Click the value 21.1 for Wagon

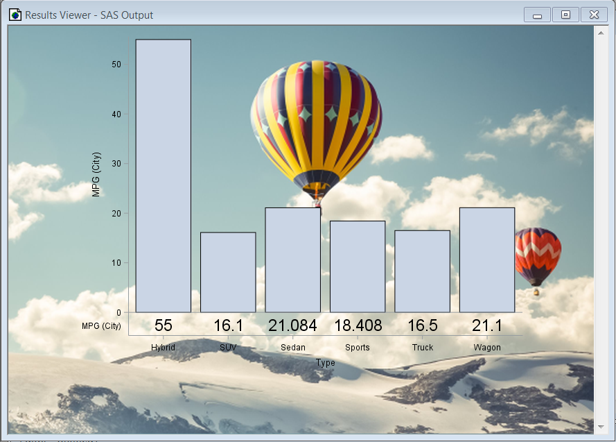(x=487, y=325)
